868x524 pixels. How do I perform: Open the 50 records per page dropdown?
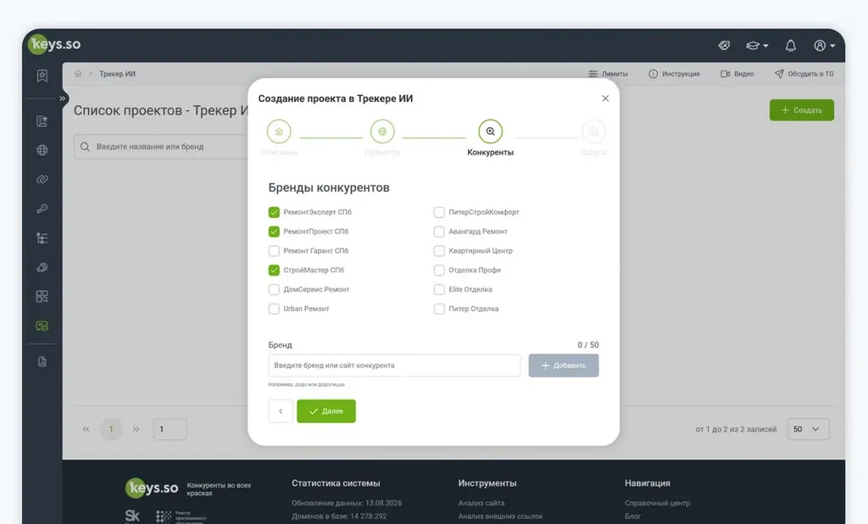(x=808, y=429)
